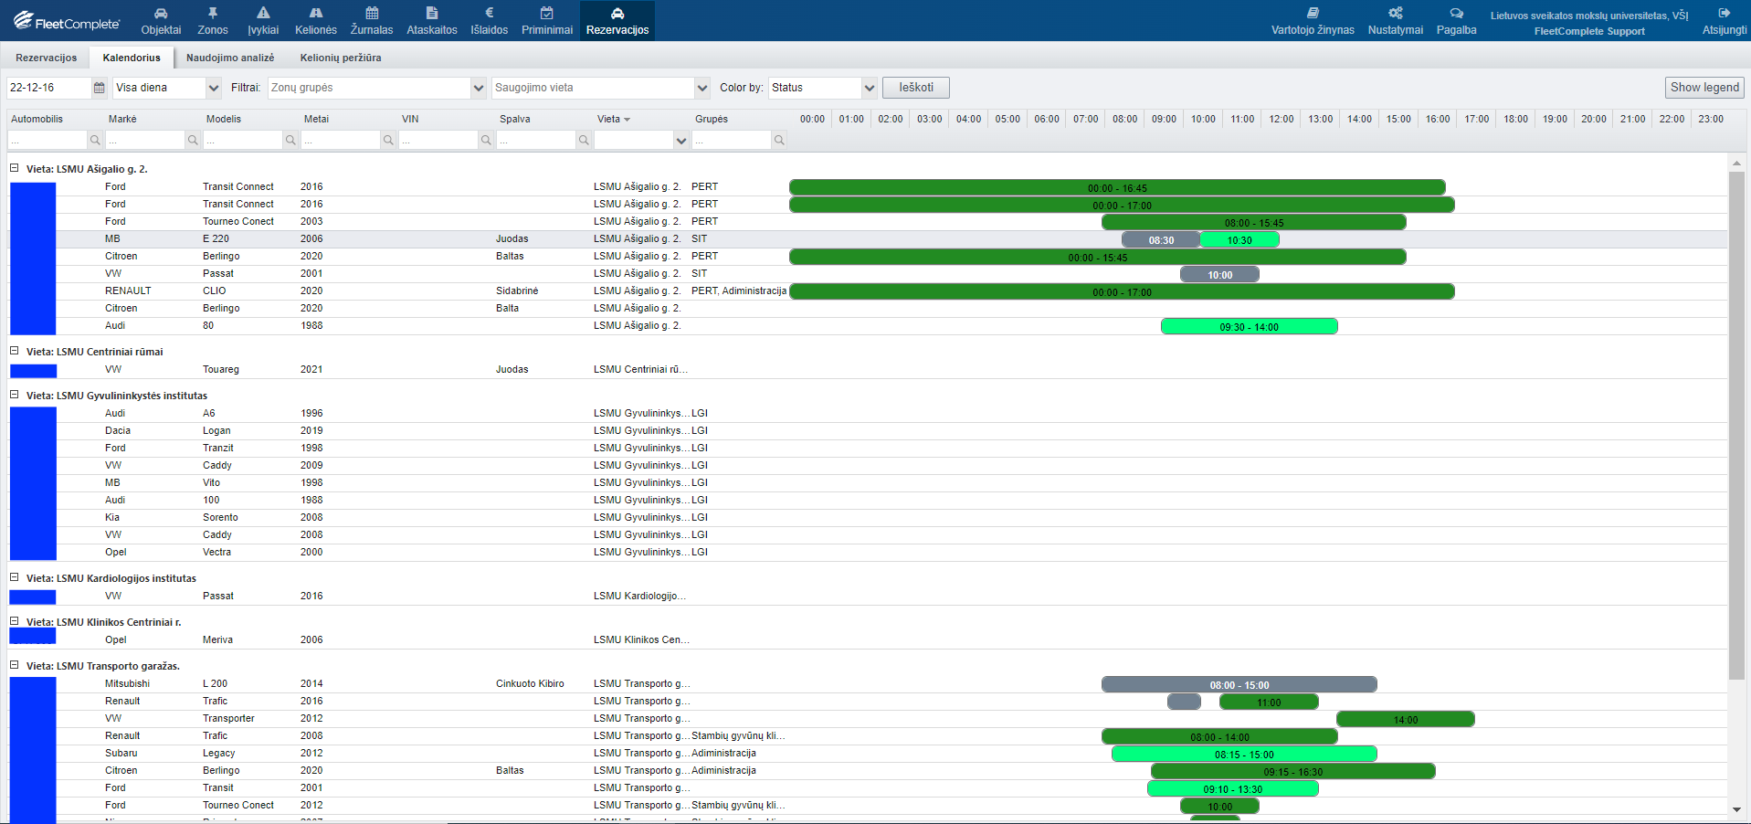Click the Atsijungti logout icon
This screenshot has height=824, width=1751.
tap(1725, 13)
